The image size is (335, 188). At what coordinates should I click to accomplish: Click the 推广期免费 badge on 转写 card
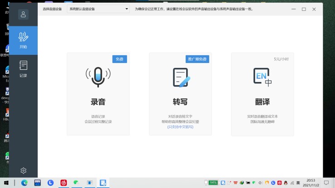pyautogui.click(x=197, y=59)
